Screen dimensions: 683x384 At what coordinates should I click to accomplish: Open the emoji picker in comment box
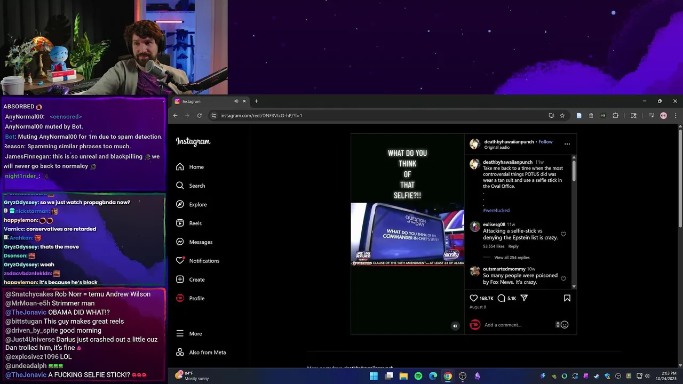pos(564,325)
